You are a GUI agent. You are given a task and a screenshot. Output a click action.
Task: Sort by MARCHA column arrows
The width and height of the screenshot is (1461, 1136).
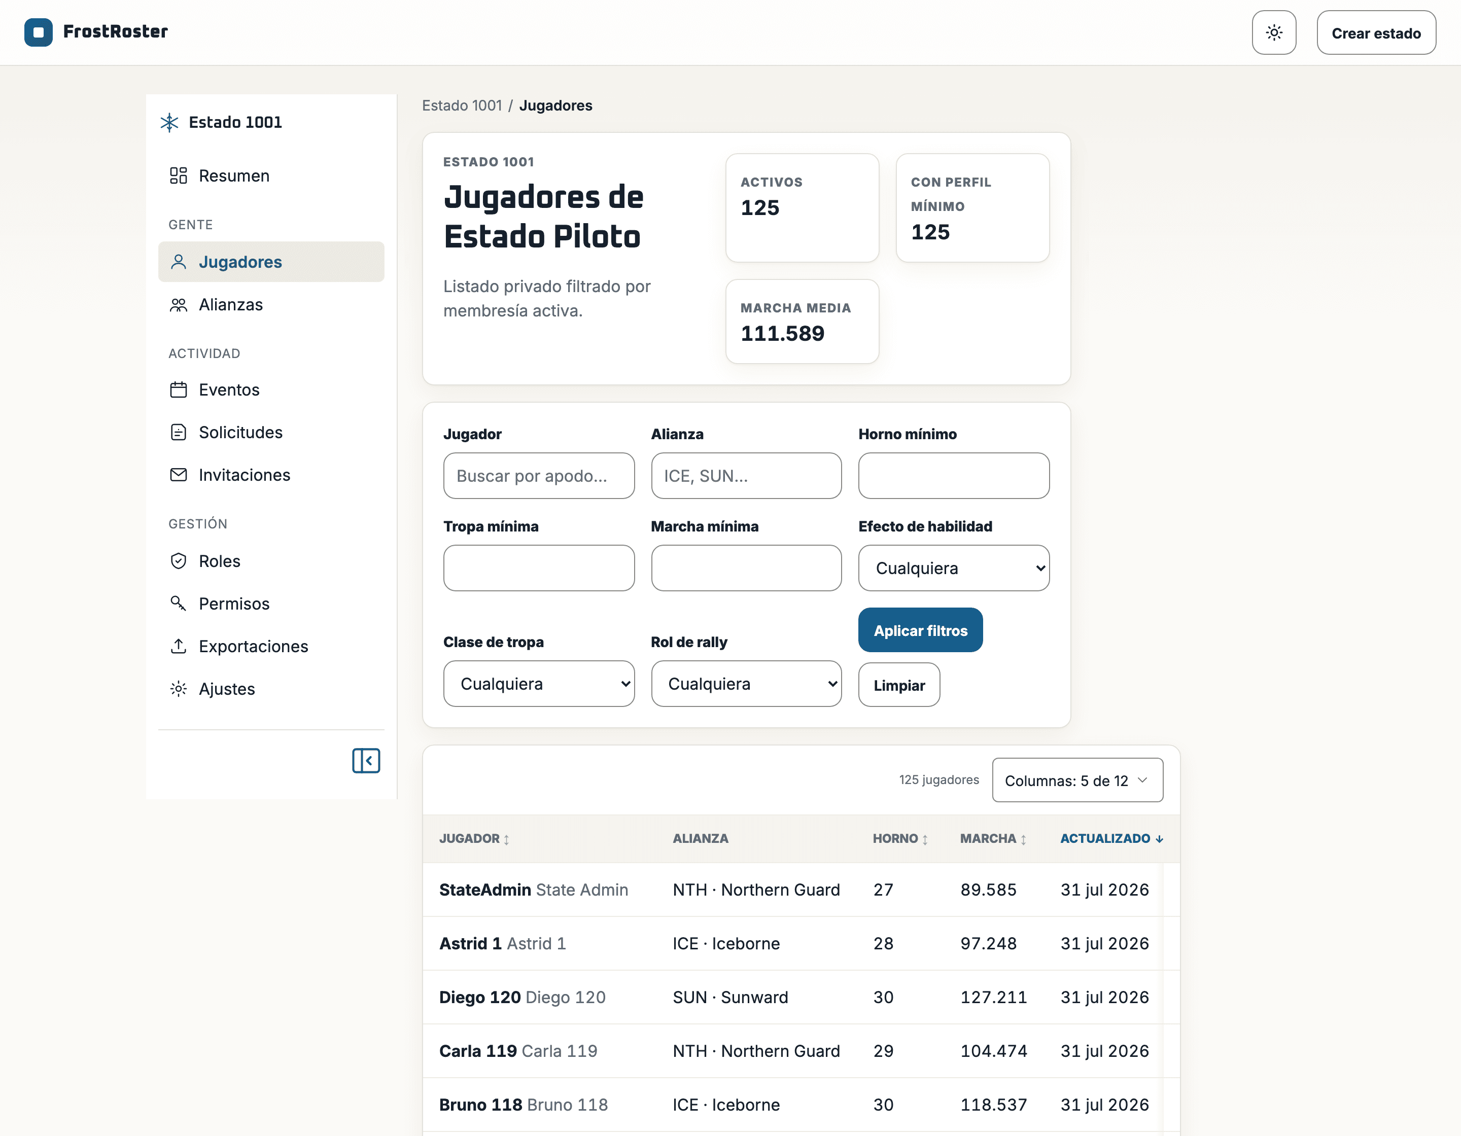(1024, 839)
